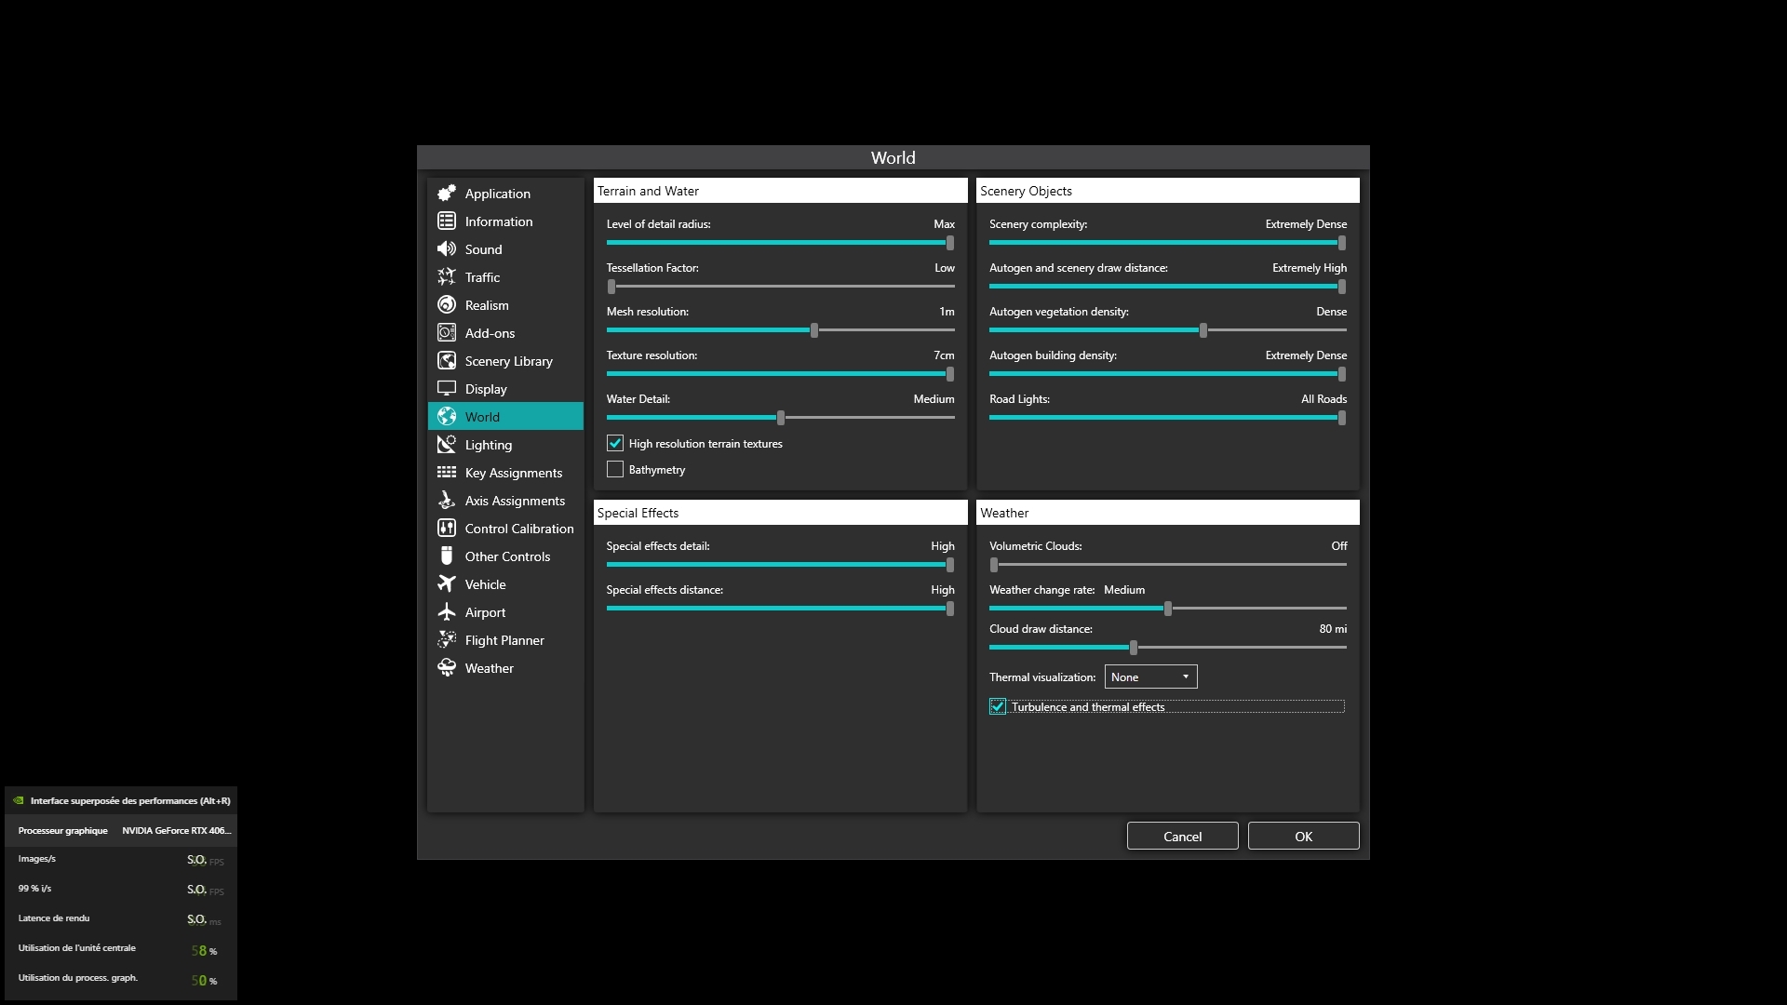Disable High resolution terrain textures checkbox
The image size is (1787, 1005).
point(615,443)
